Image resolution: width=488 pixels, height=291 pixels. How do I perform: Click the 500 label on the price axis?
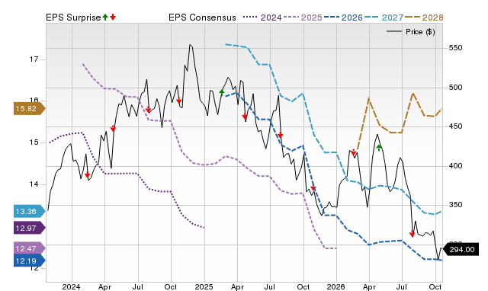[x=455, y=88]
